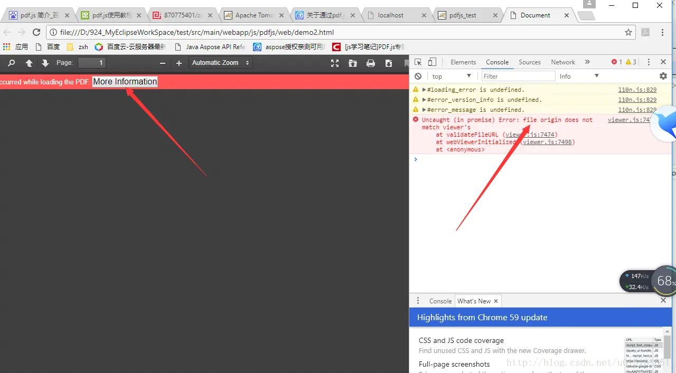Viewport: 676px width, 373px height.
Task: Clear the console log
Action: tap(418, 76)
